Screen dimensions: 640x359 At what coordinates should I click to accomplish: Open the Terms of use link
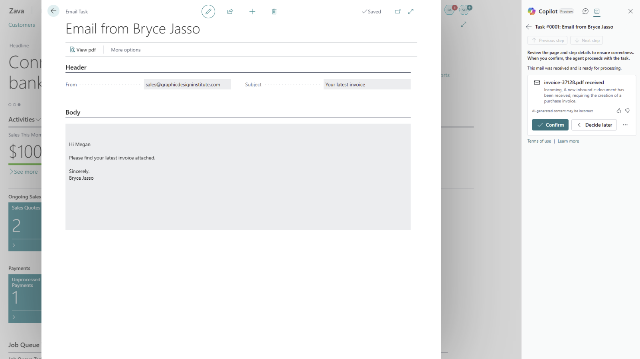click(539, 141)
